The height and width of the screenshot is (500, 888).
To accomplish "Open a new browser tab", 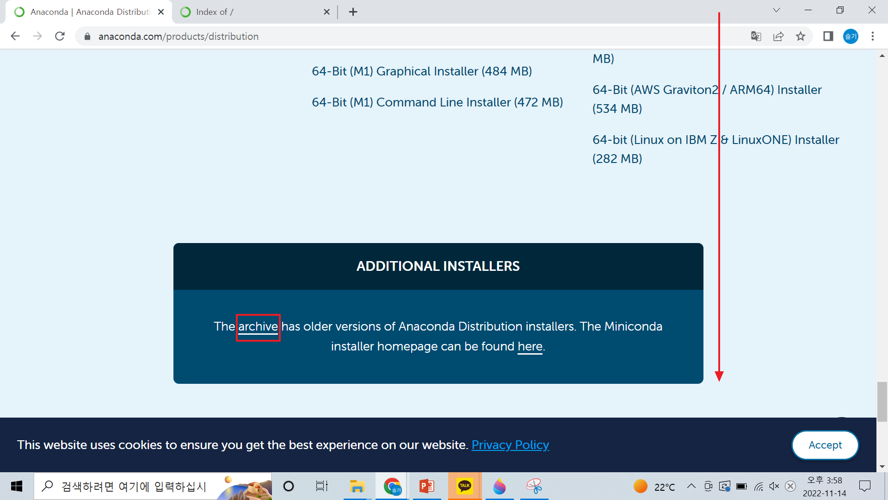I will pos(353,12).
